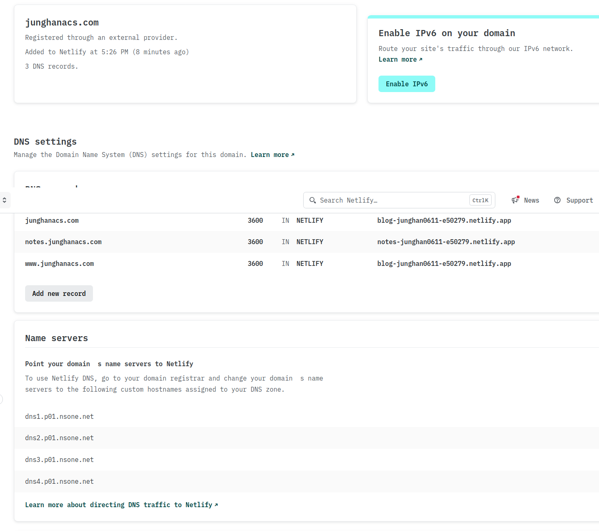Screen dimensions: 599x531
Task: Select name server dns2.p01.nsone.net
Action: coord(59,438)
